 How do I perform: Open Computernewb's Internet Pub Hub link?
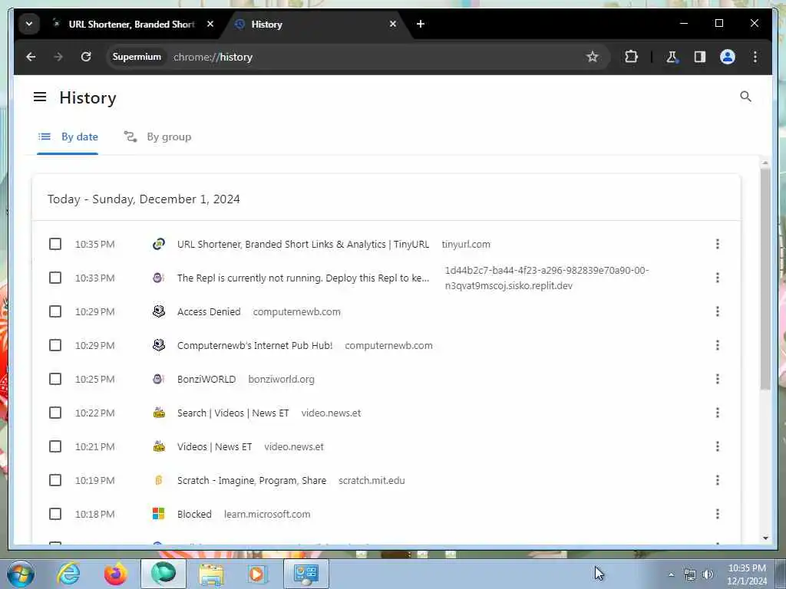[x=255, y=346]
